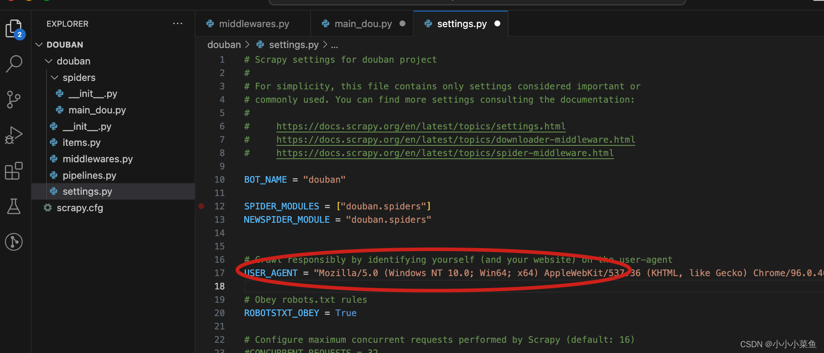Close main_dou.py tab via unsaved dot
The height and width of the screenshot is (353, 824).
pyautogui.click(x=403, y=24)
